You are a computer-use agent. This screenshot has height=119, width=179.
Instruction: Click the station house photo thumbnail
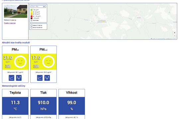coord(16,11)
